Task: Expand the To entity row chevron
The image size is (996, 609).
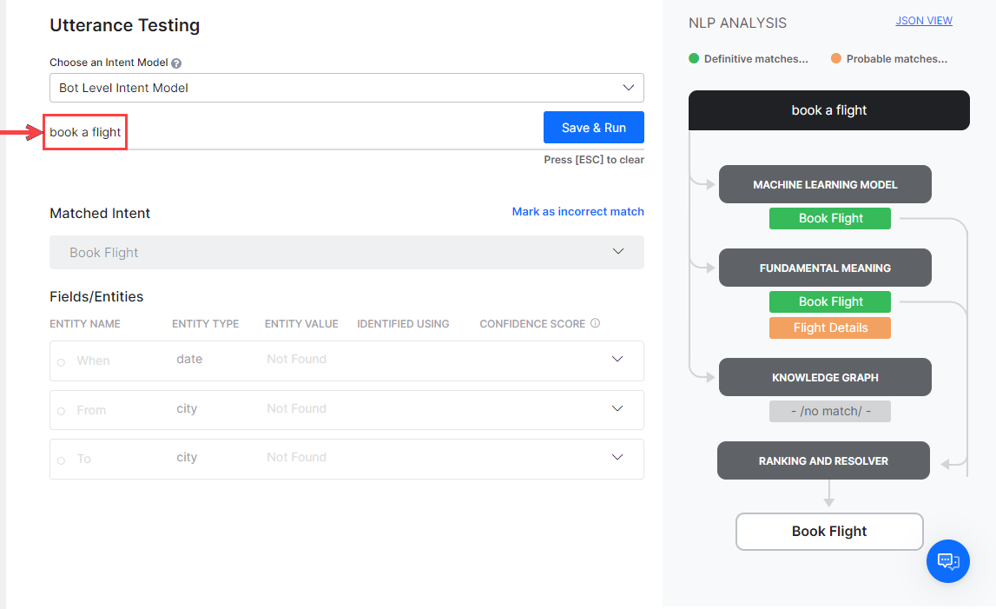Action: pyautogui.click(x=617, y=457)
